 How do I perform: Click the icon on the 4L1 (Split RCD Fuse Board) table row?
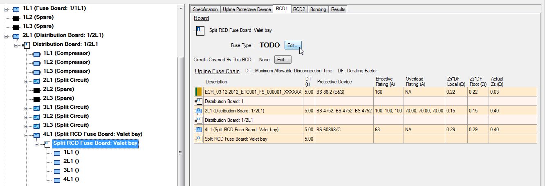click(x=199, y=130)
